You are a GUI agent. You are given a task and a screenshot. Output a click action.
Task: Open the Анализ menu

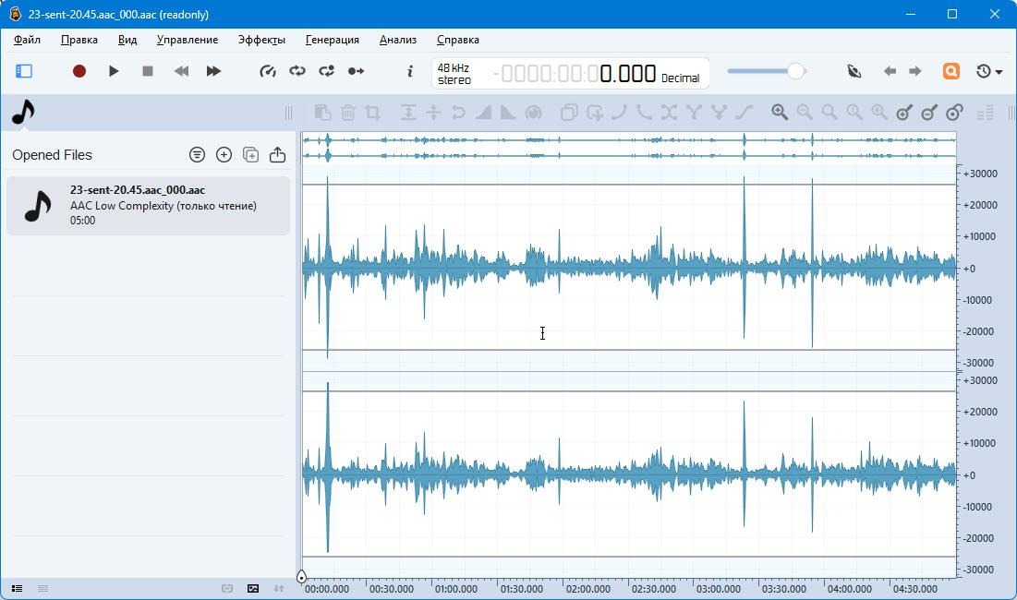pos(397,40)
